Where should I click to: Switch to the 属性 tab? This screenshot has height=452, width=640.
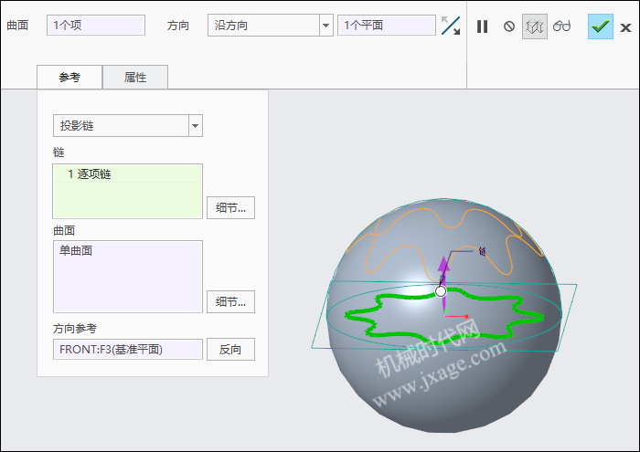[x=135, y=77]
